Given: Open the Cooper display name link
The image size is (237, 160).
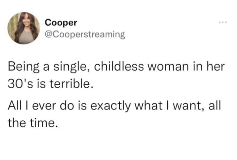Looking at the screenshot, I should [61, 23].
